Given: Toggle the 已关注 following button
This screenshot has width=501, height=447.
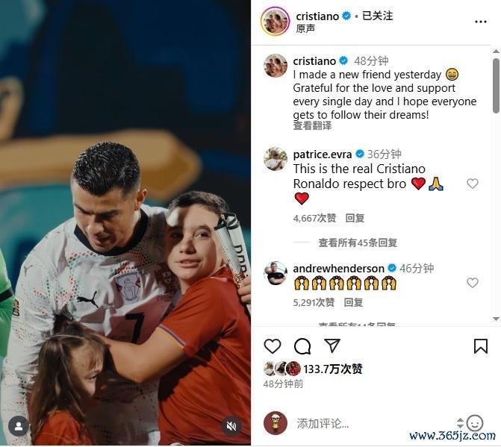Looking at the screenshot, I should 377,16.
